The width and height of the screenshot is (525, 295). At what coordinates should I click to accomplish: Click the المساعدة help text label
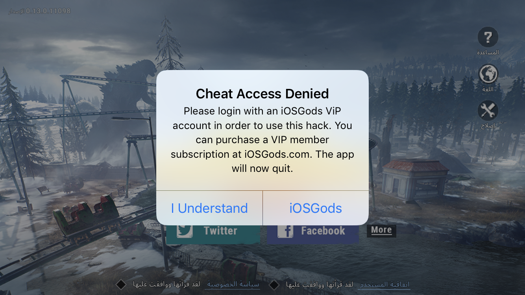point(488,52)
